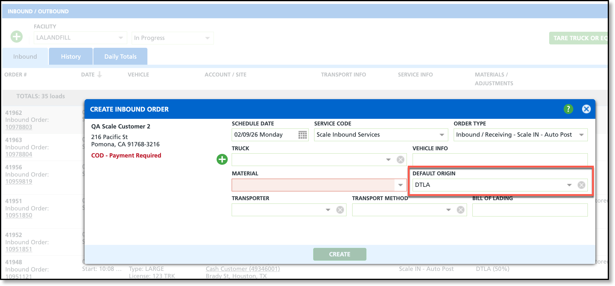Click the green add order icon beside Facility

click(x=17, y=37)
